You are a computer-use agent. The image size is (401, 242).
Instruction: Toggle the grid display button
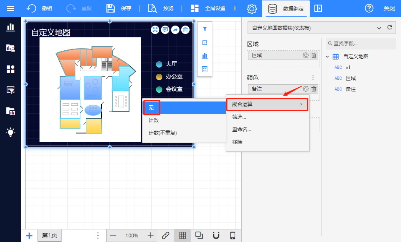point(182,235)
